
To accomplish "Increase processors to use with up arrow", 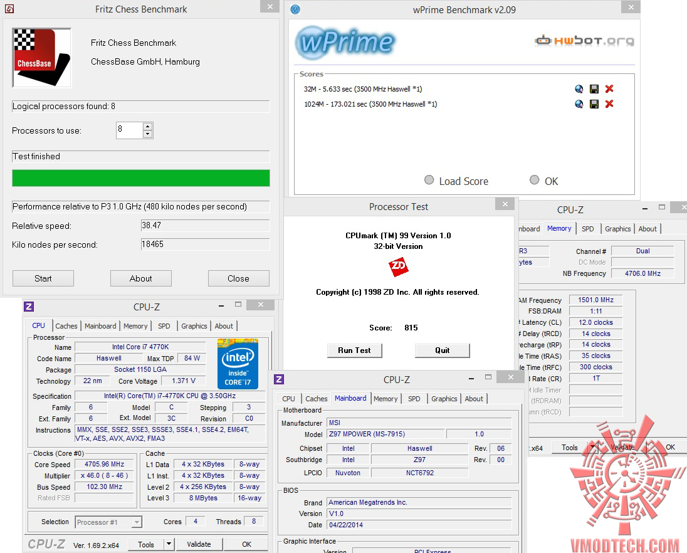I will click(x=148, y=127).
